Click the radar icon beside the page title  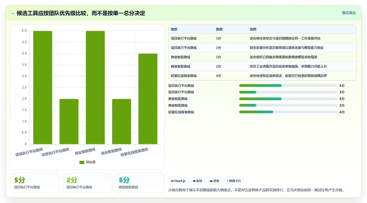13,13
